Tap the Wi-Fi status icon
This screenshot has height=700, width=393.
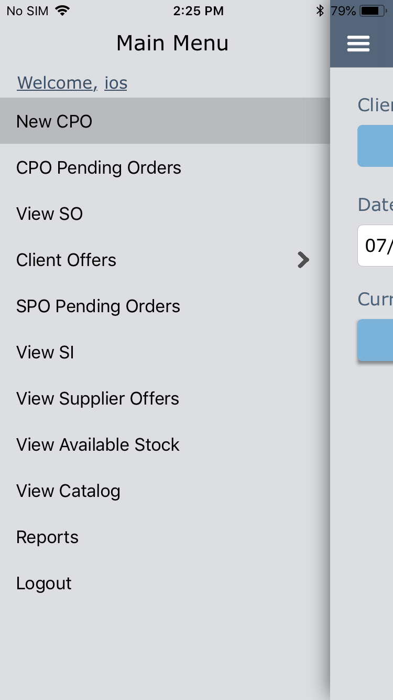click(63, 10)
